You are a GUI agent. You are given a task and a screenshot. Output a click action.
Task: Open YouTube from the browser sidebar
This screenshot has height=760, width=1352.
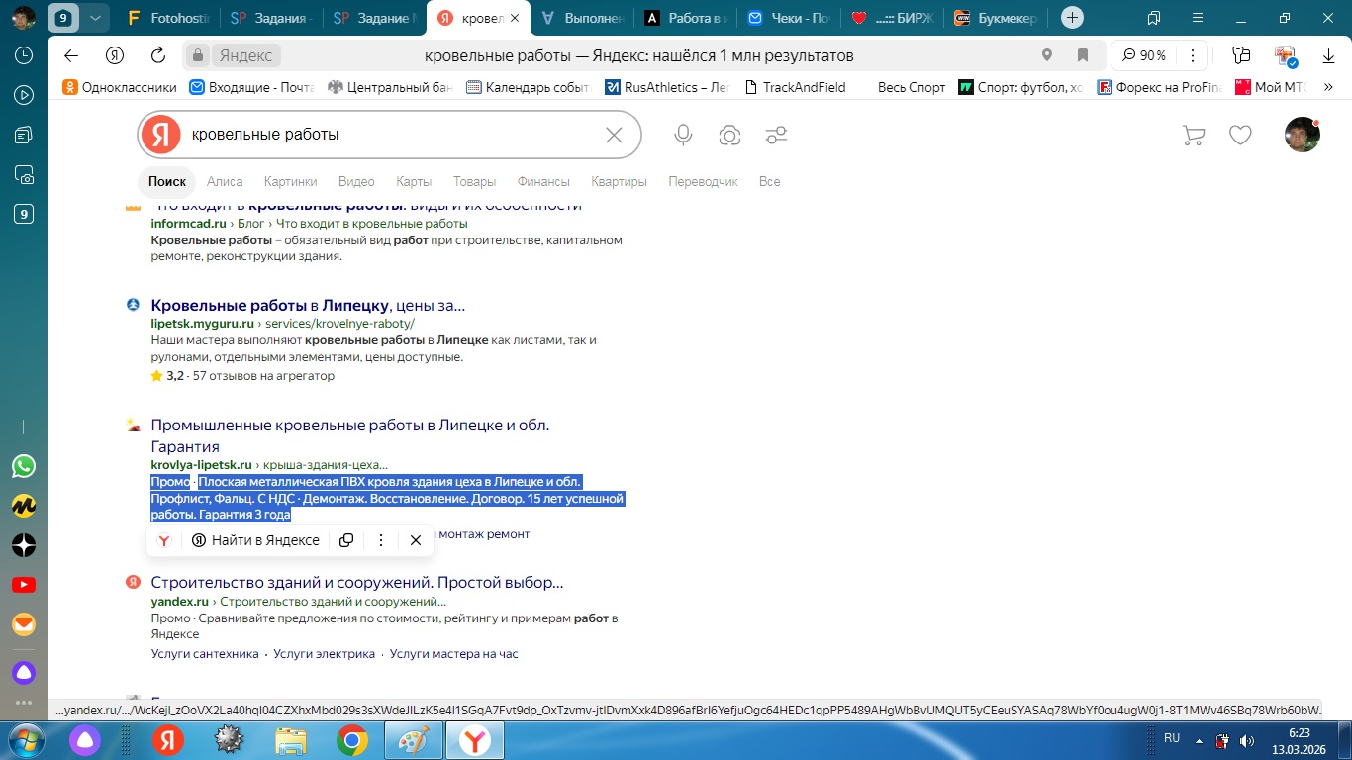pyautogui.click(x=24, y=585)
